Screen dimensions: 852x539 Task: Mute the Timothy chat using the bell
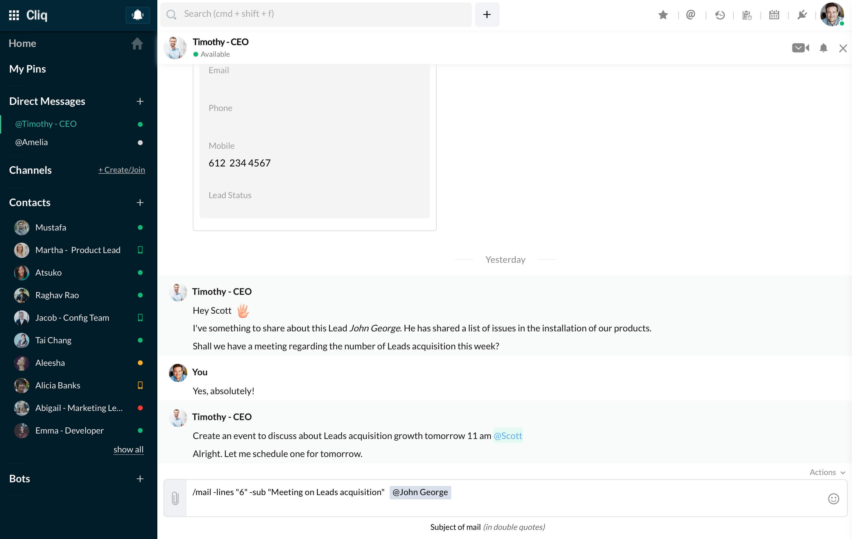coord(823,48)
